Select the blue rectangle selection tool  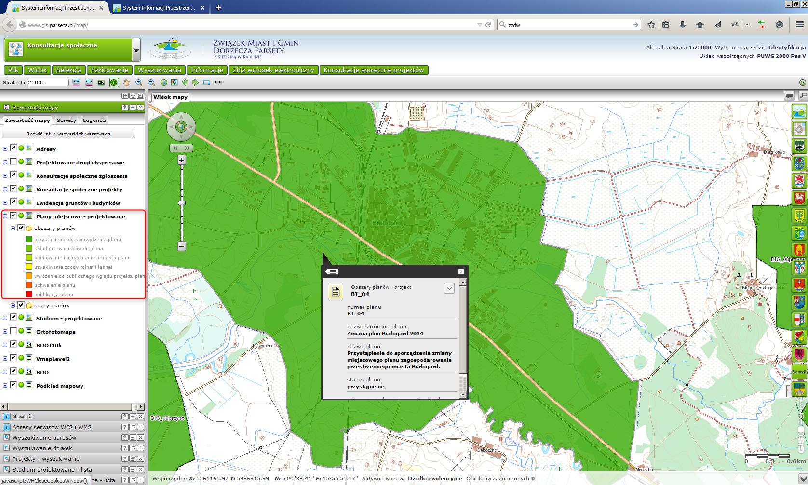tap(206, 82)
